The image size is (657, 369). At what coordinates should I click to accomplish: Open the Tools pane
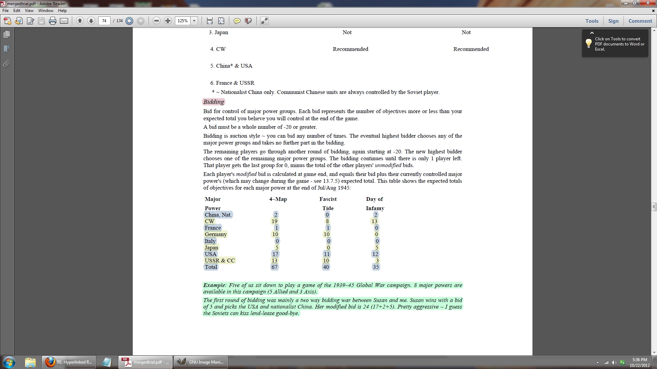coord(592,21)
